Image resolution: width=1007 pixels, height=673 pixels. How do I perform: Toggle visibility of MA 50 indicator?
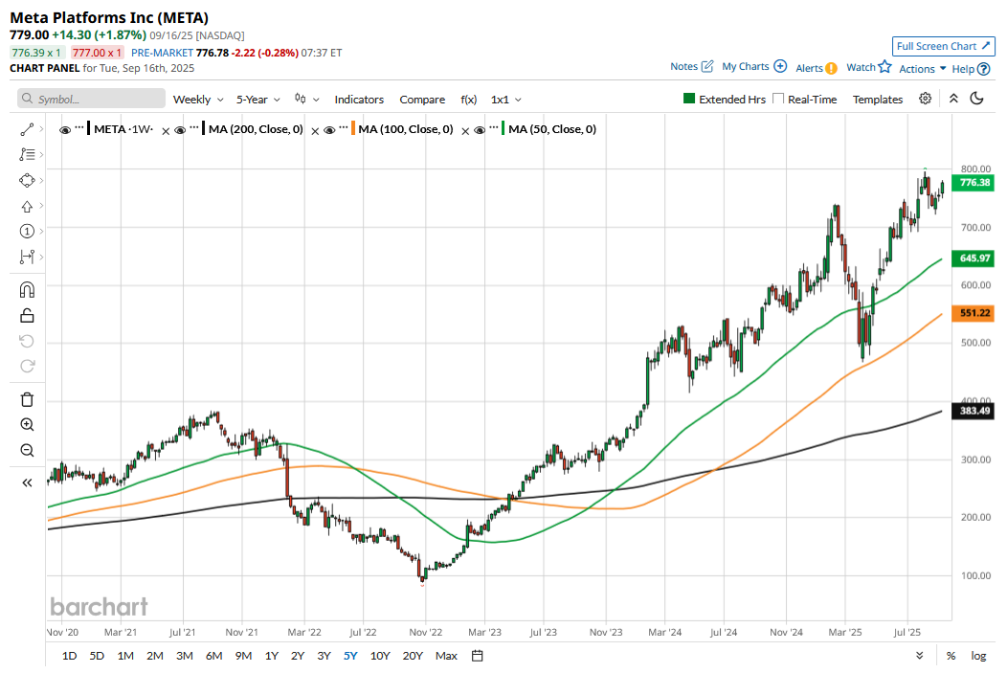(480, 130)
